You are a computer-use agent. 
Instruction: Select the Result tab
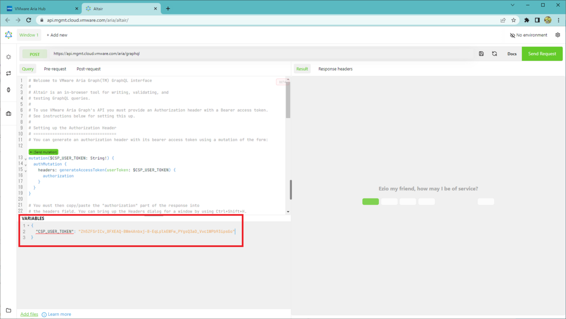(302, 69)
